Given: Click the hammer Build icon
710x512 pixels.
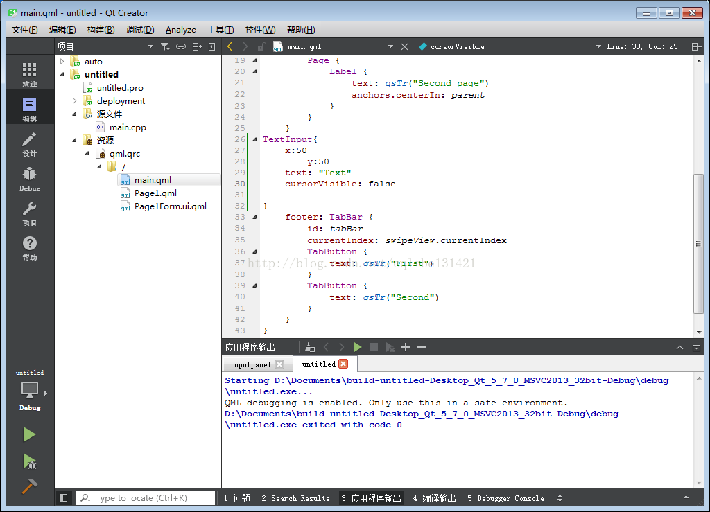Looking at the screenshot, I should pyautogui.click(x=29, y=486).
